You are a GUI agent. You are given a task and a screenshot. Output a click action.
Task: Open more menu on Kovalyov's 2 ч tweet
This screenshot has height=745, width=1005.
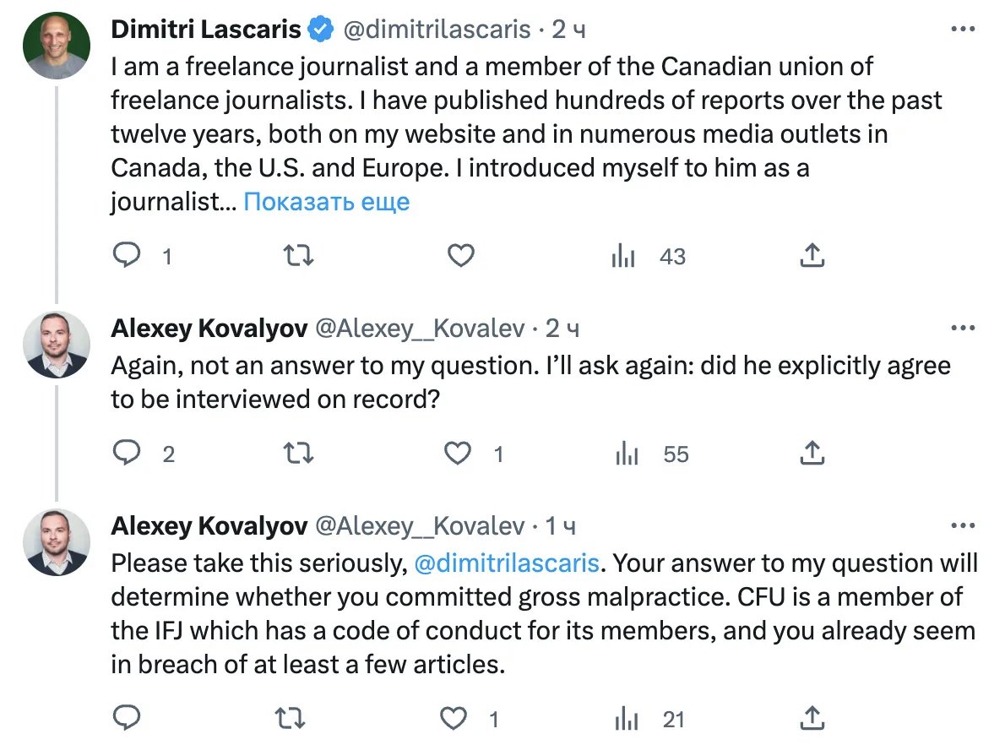[963, 328]
